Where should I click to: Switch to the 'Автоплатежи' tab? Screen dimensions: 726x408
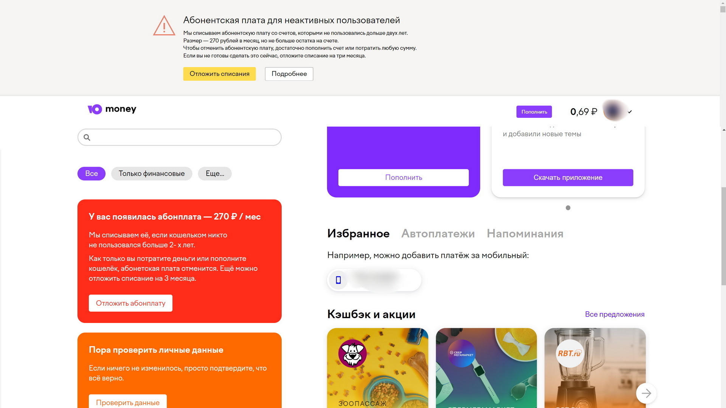[438, 234]
